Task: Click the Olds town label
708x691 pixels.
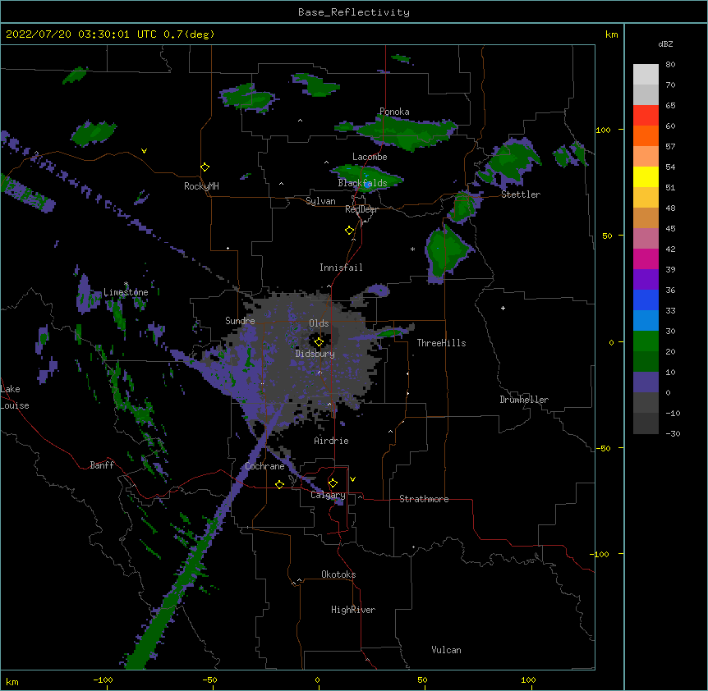Action: pyautogui.click(x=319, y=323)
